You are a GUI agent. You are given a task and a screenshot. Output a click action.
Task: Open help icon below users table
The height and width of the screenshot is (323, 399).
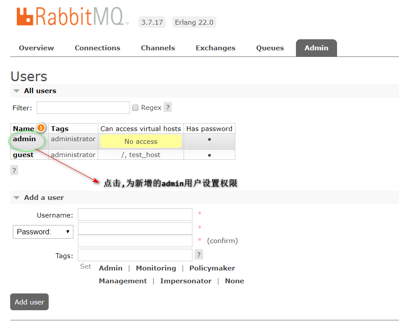[14, 170]
